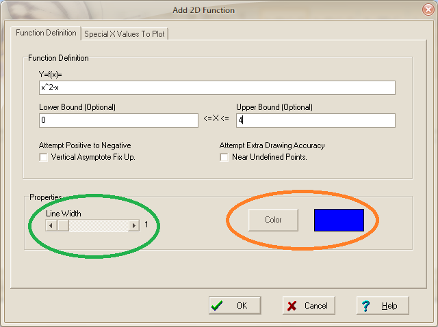This screenshot has height=327, width=438.
Task: Click the blue line color swatch
Action: [339, 220]
